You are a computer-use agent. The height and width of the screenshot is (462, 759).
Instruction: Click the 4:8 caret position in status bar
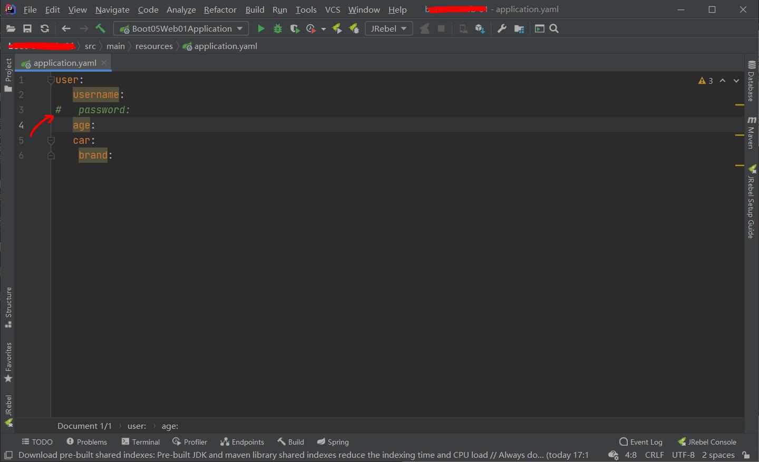pos(631,455)
